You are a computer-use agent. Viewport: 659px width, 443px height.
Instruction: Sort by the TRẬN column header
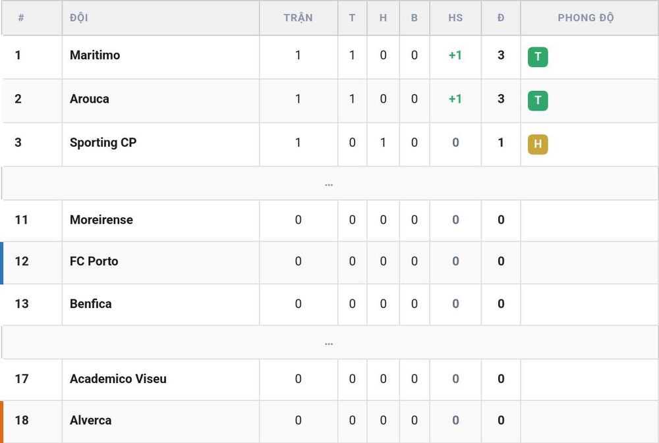pos(298,18)
